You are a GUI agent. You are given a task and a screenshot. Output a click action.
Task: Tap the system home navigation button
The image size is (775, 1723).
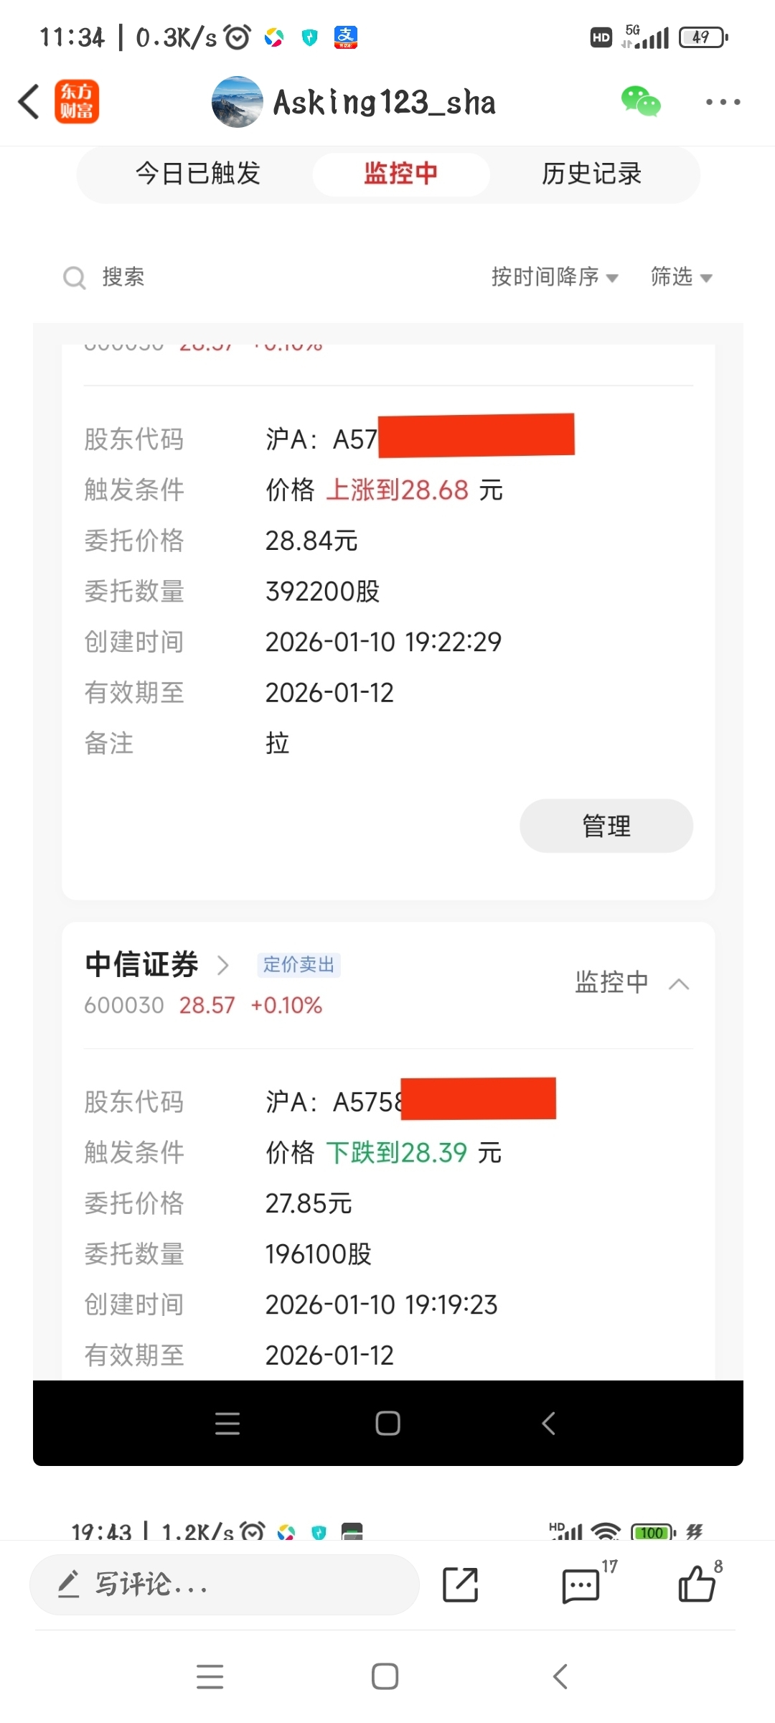(385, 1677)
